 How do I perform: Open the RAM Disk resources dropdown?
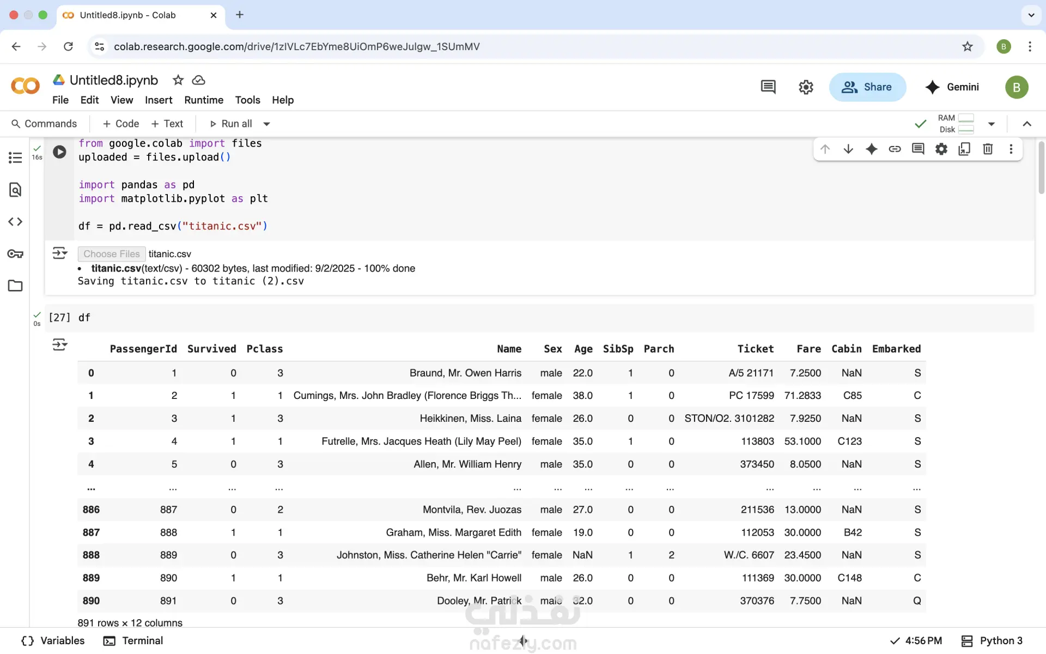(992, 124)
